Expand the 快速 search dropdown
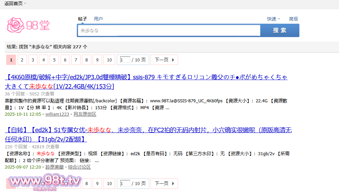 (x=273, y=19)
